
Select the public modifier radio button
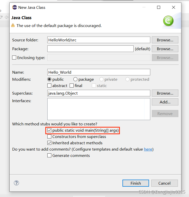pos(49,79)
